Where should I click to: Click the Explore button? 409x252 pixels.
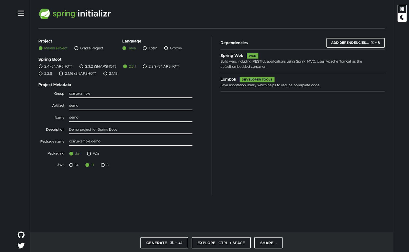tap(221, 243)
